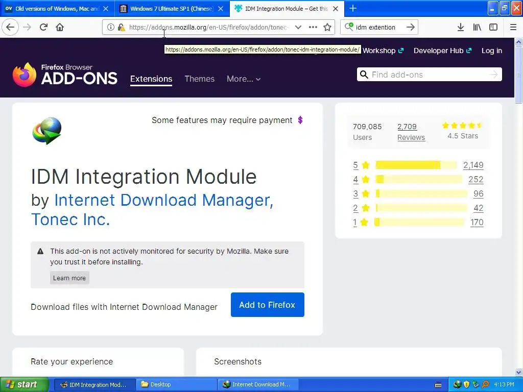Viewport: 523px width, 392px height.
Task: Open the 170 one-star reviews count
Action: 477,223
